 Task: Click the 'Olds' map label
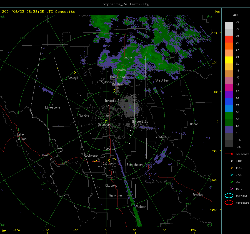106,116
